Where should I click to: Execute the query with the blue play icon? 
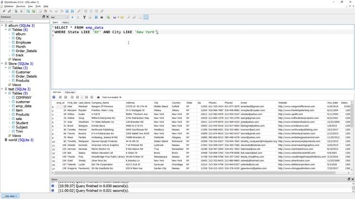73,17
